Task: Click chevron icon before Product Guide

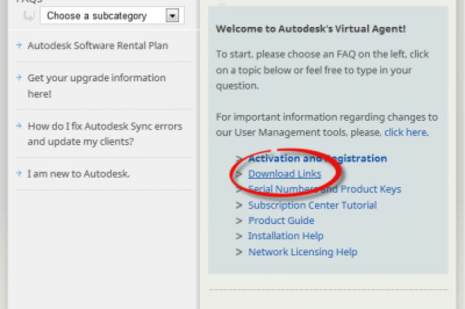Action: (239, 221)
